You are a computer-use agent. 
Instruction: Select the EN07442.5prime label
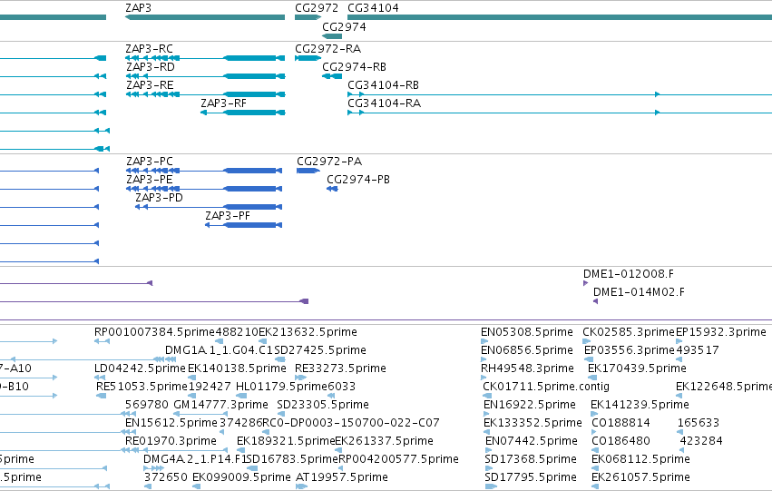pos(532,441)
